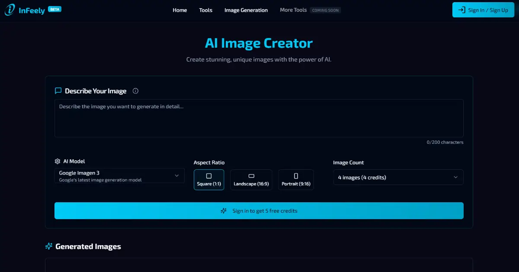Screen dimensions: 519x272
Task: Go to the Home menu item
Action: point(179,10)
